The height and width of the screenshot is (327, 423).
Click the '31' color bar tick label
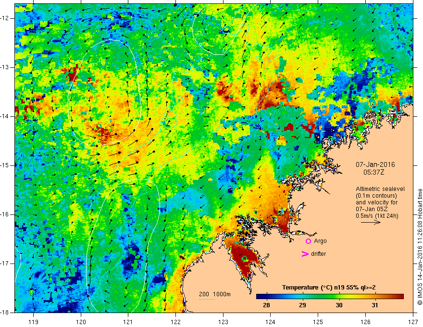coord(375,305)
